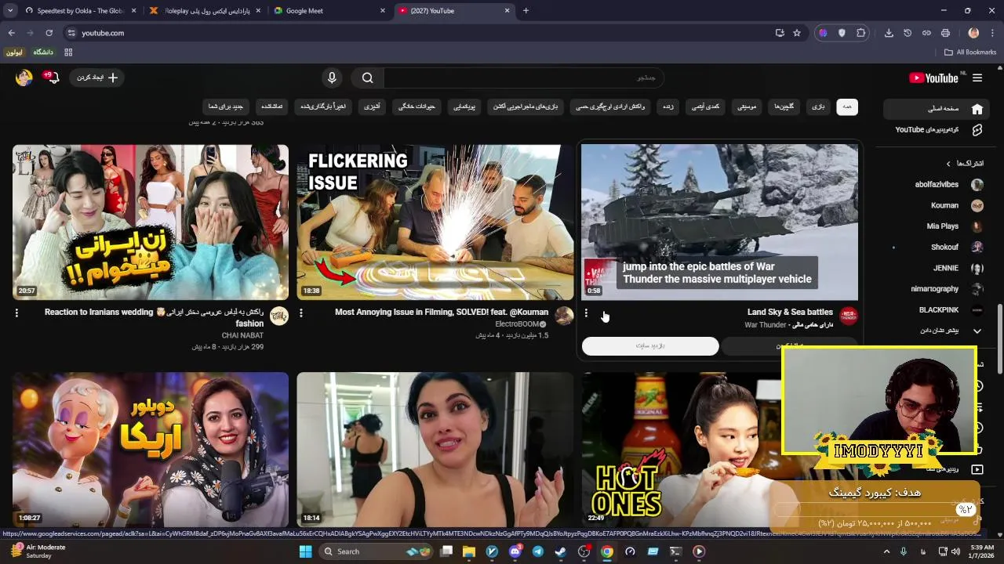
Task: Show hidden system tray icons
Action: [887, 551]
